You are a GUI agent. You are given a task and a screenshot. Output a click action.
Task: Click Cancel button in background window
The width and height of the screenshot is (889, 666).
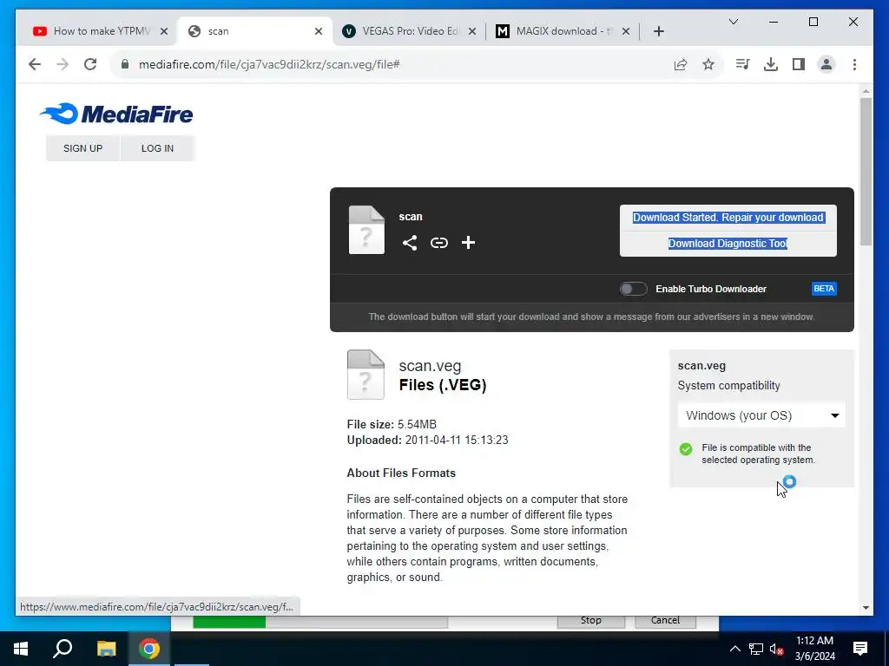[665, 621]
